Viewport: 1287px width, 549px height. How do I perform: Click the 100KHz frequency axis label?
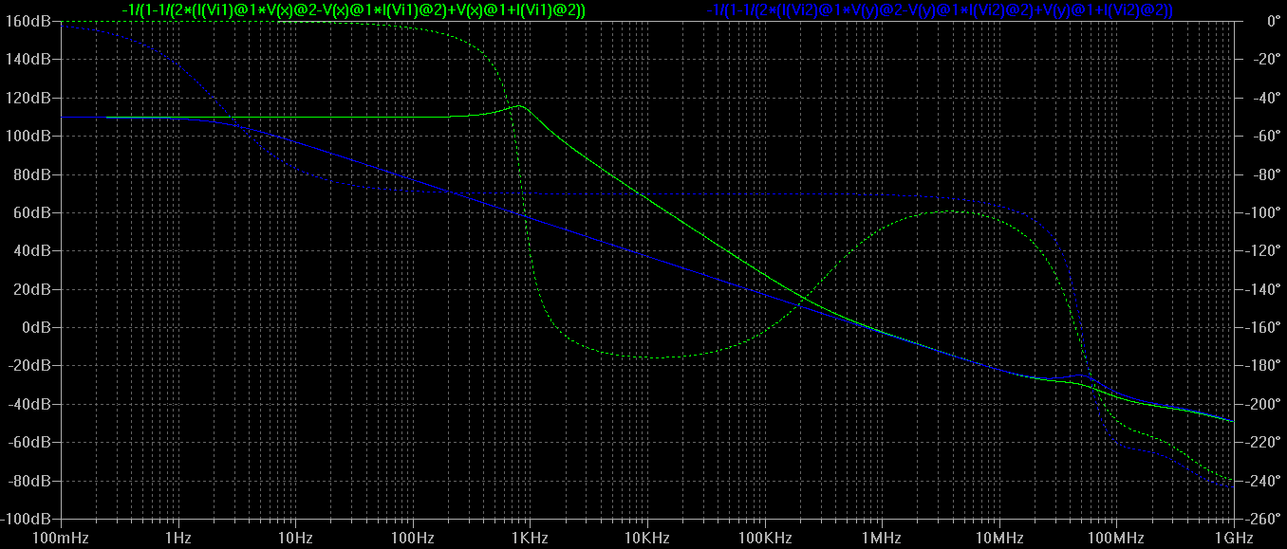(x=764, y=539)
